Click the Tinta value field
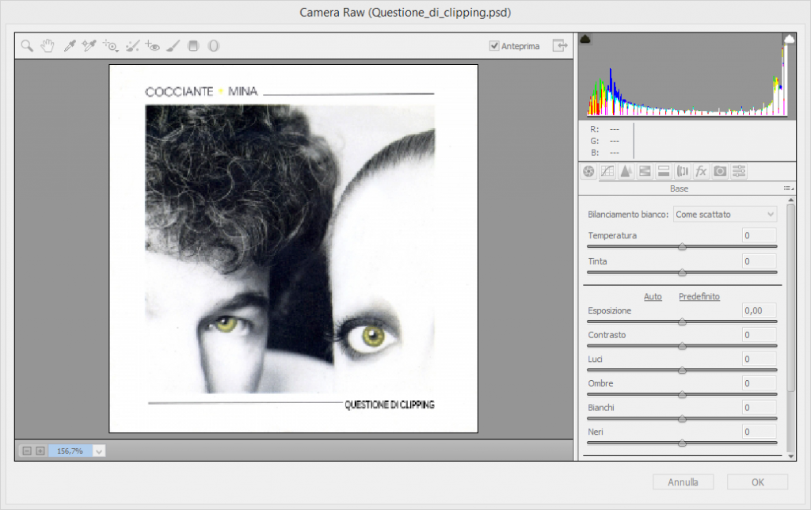Viewport: 811px width, 510px height. coord(760,261)
